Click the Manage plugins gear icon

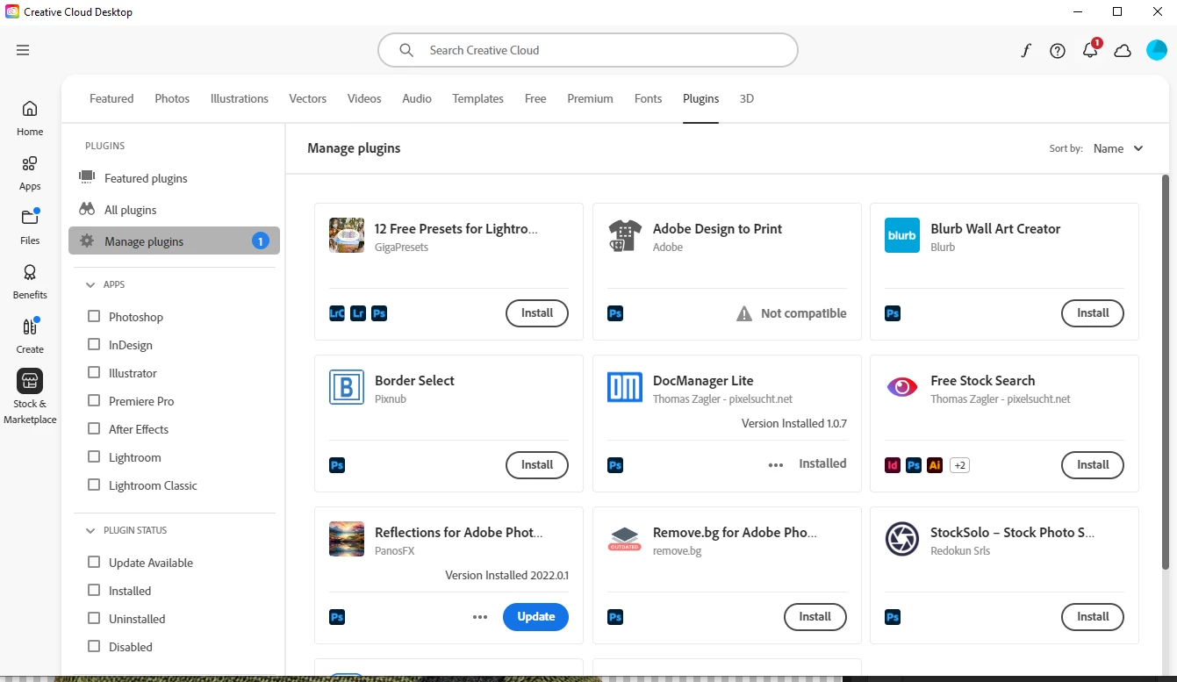point(87,240)
